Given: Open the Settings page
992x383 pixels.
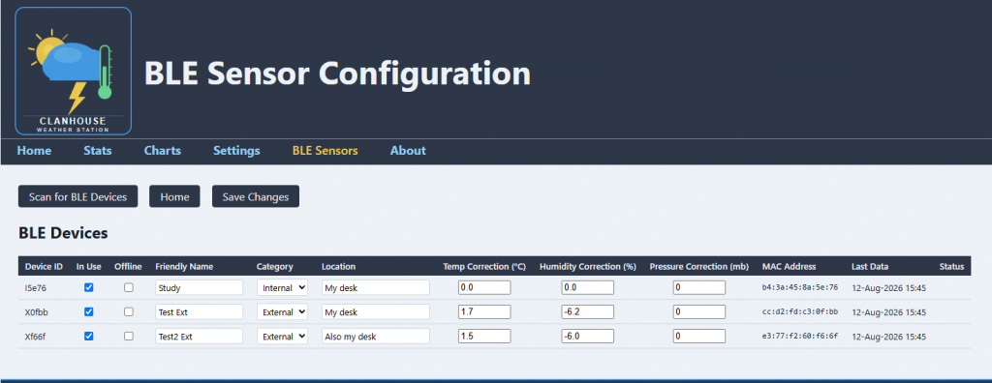Looking at the screenshot, I should click(236, 151).
